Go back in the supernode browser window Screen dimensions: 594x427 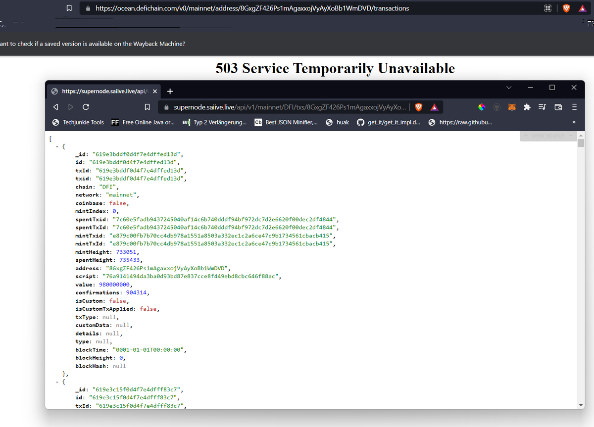click(56, 107)
